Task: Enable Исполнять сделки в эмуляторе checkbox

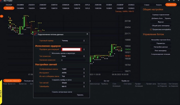Action: pos(50,53)
